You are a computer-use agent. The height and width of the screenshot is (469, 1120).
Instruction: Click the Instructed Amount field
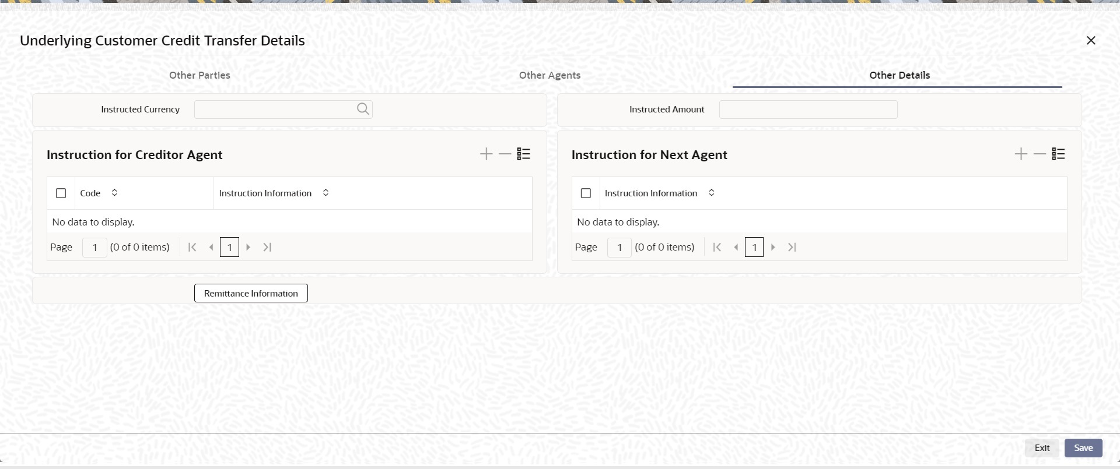808,110
